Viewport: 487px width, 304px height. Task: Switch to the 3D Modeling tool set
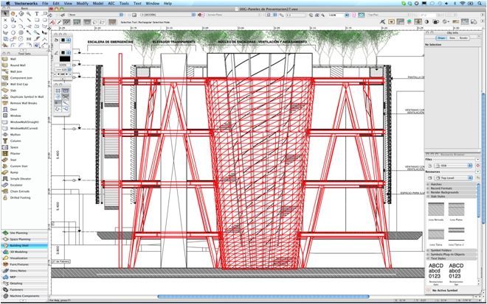[x=18, y=251]
